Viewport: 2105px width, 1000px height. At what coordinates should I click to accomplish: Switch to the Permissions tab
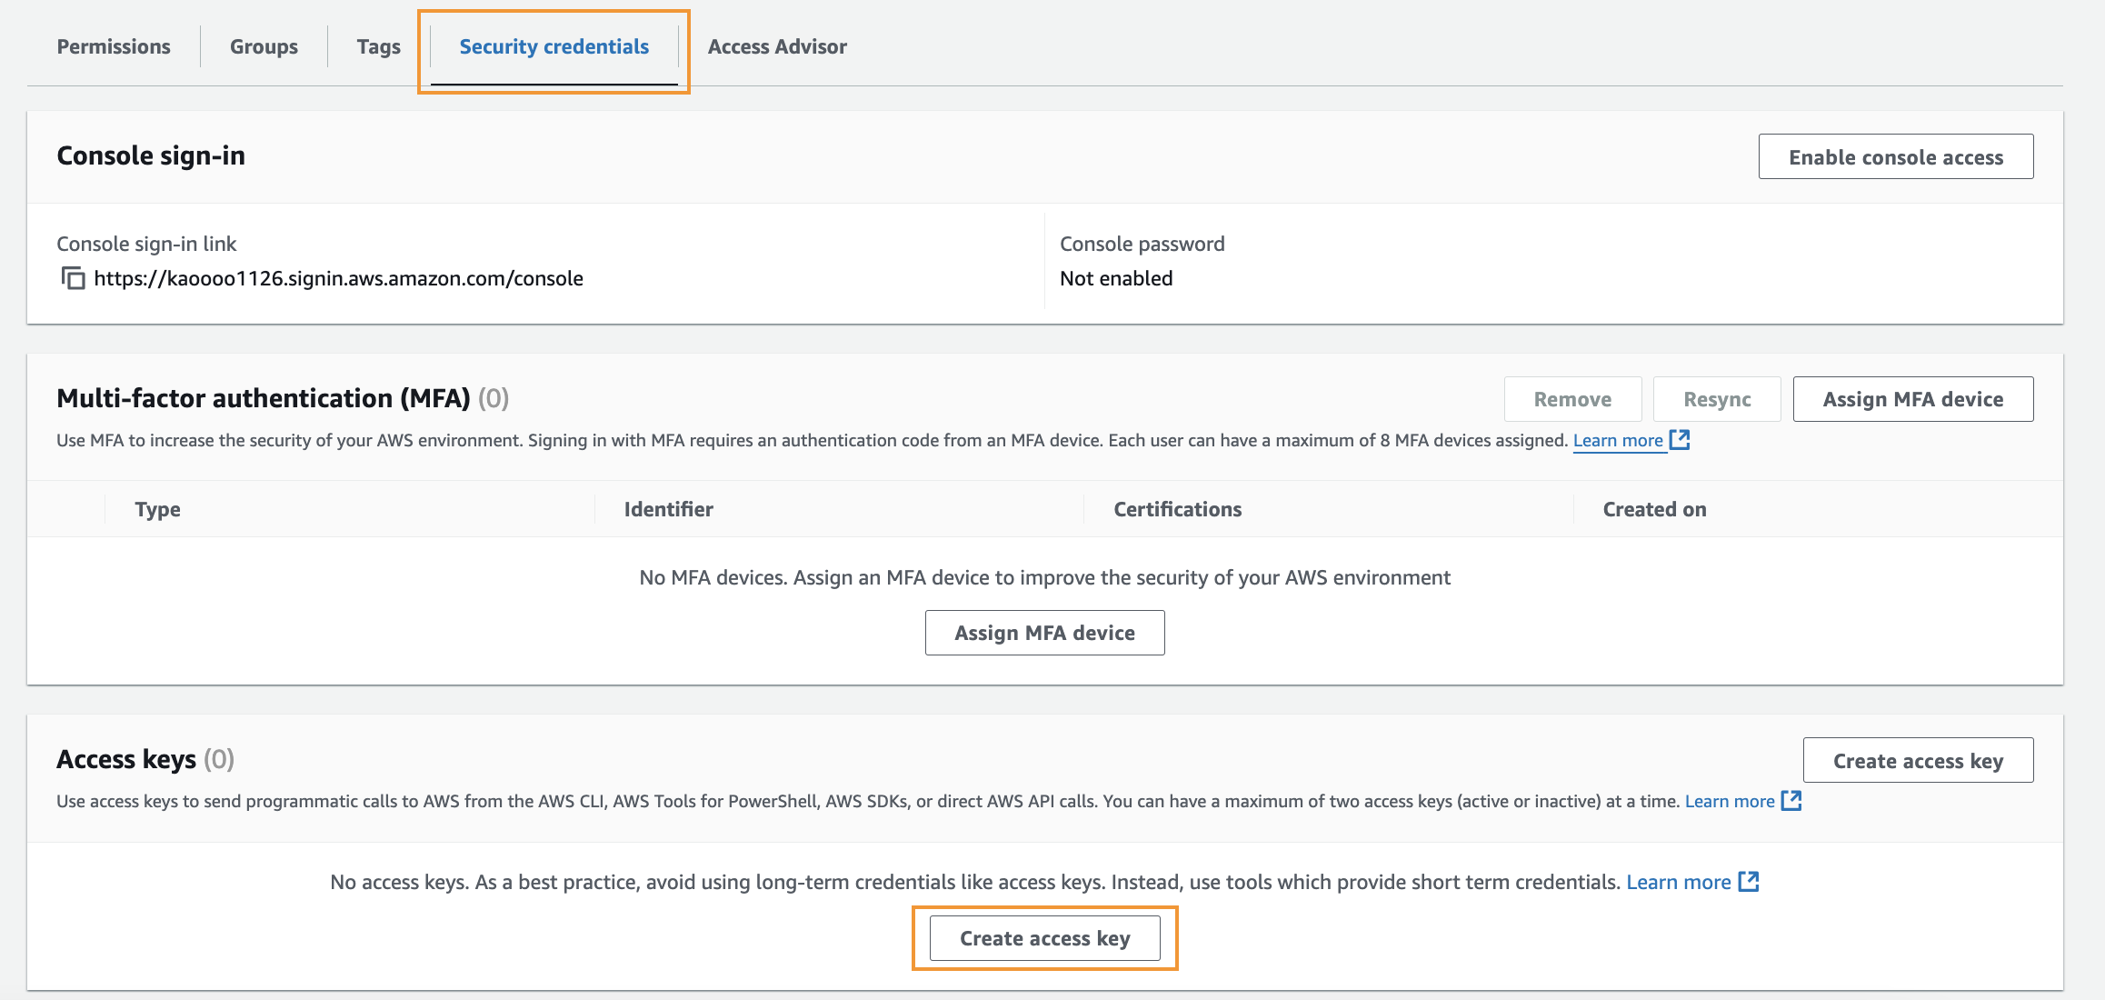[113, 46]
